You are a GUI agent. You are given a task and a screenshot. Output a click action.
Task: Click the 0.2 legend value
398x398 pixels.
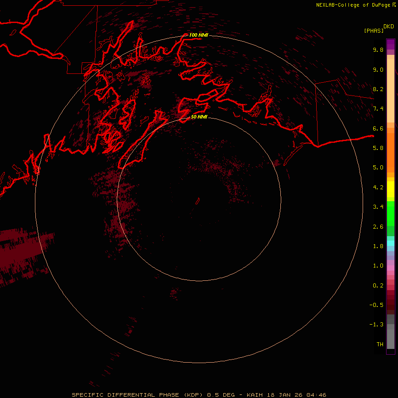(x=378, y=286)
